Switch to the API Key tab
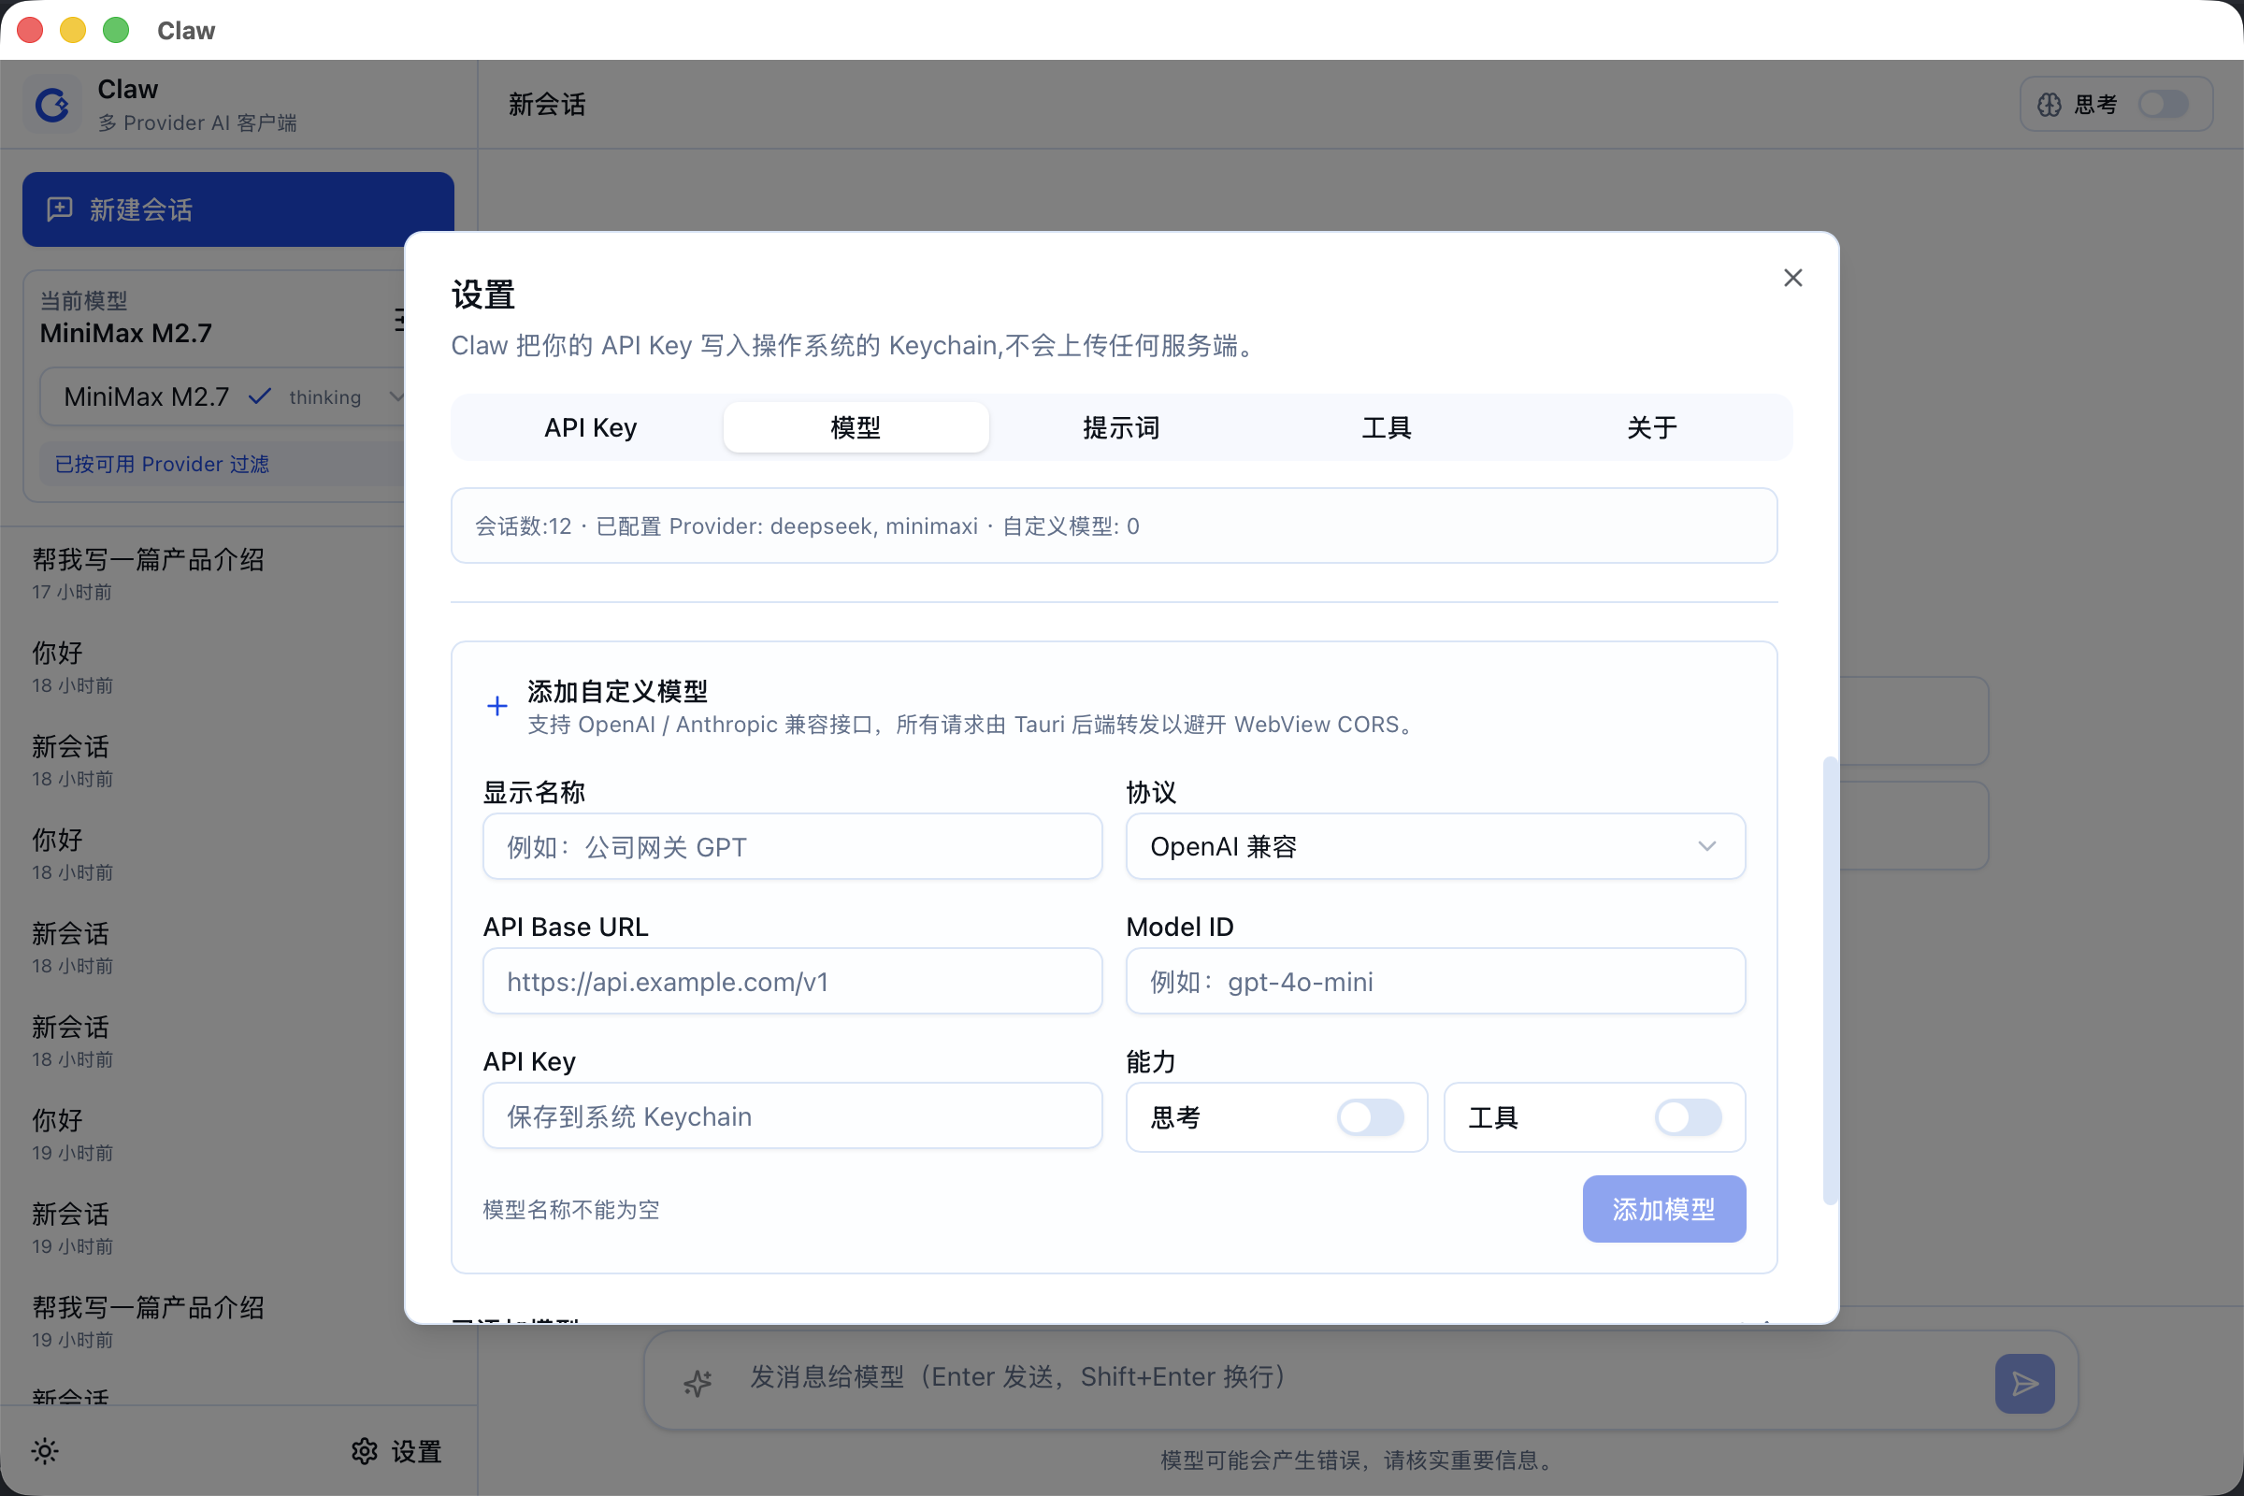Image resolution: width=2244 pixels, height=1496 pixels. pyautogui.click(x=591, y=427)
